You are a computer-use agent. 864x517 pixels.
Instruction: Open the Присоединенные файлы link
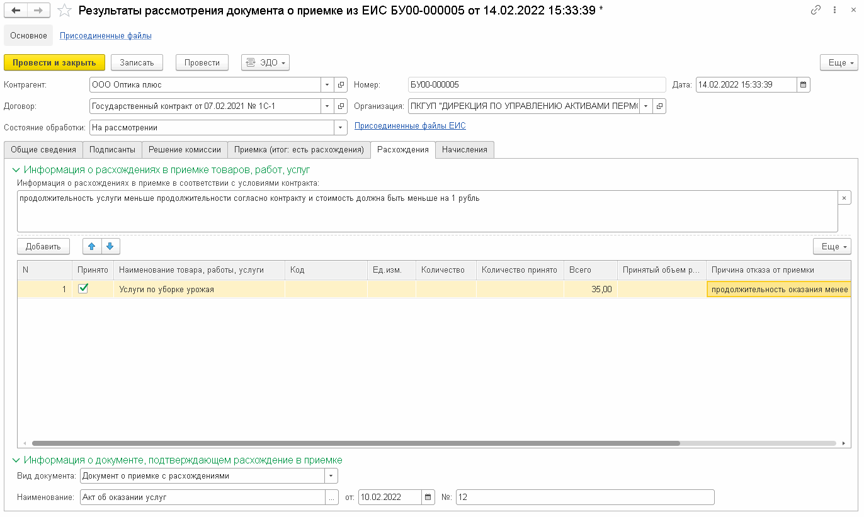pos(106,36)
